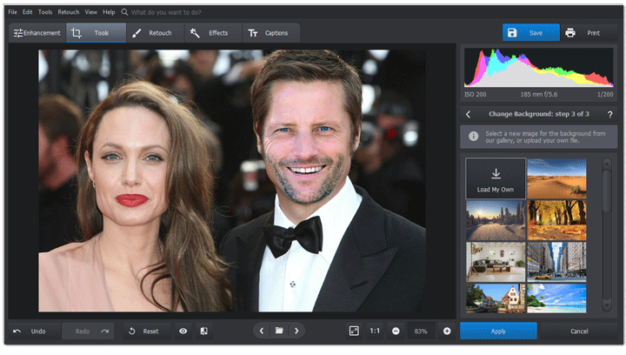Toggle the eye preview original icon

tap(183, 332)
